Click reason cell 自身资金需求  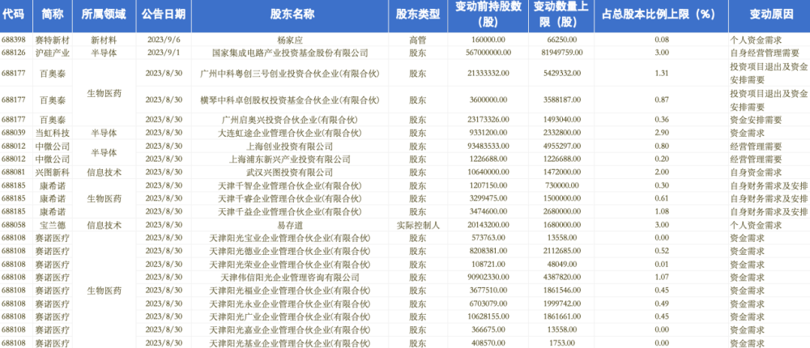click(755, 172)
